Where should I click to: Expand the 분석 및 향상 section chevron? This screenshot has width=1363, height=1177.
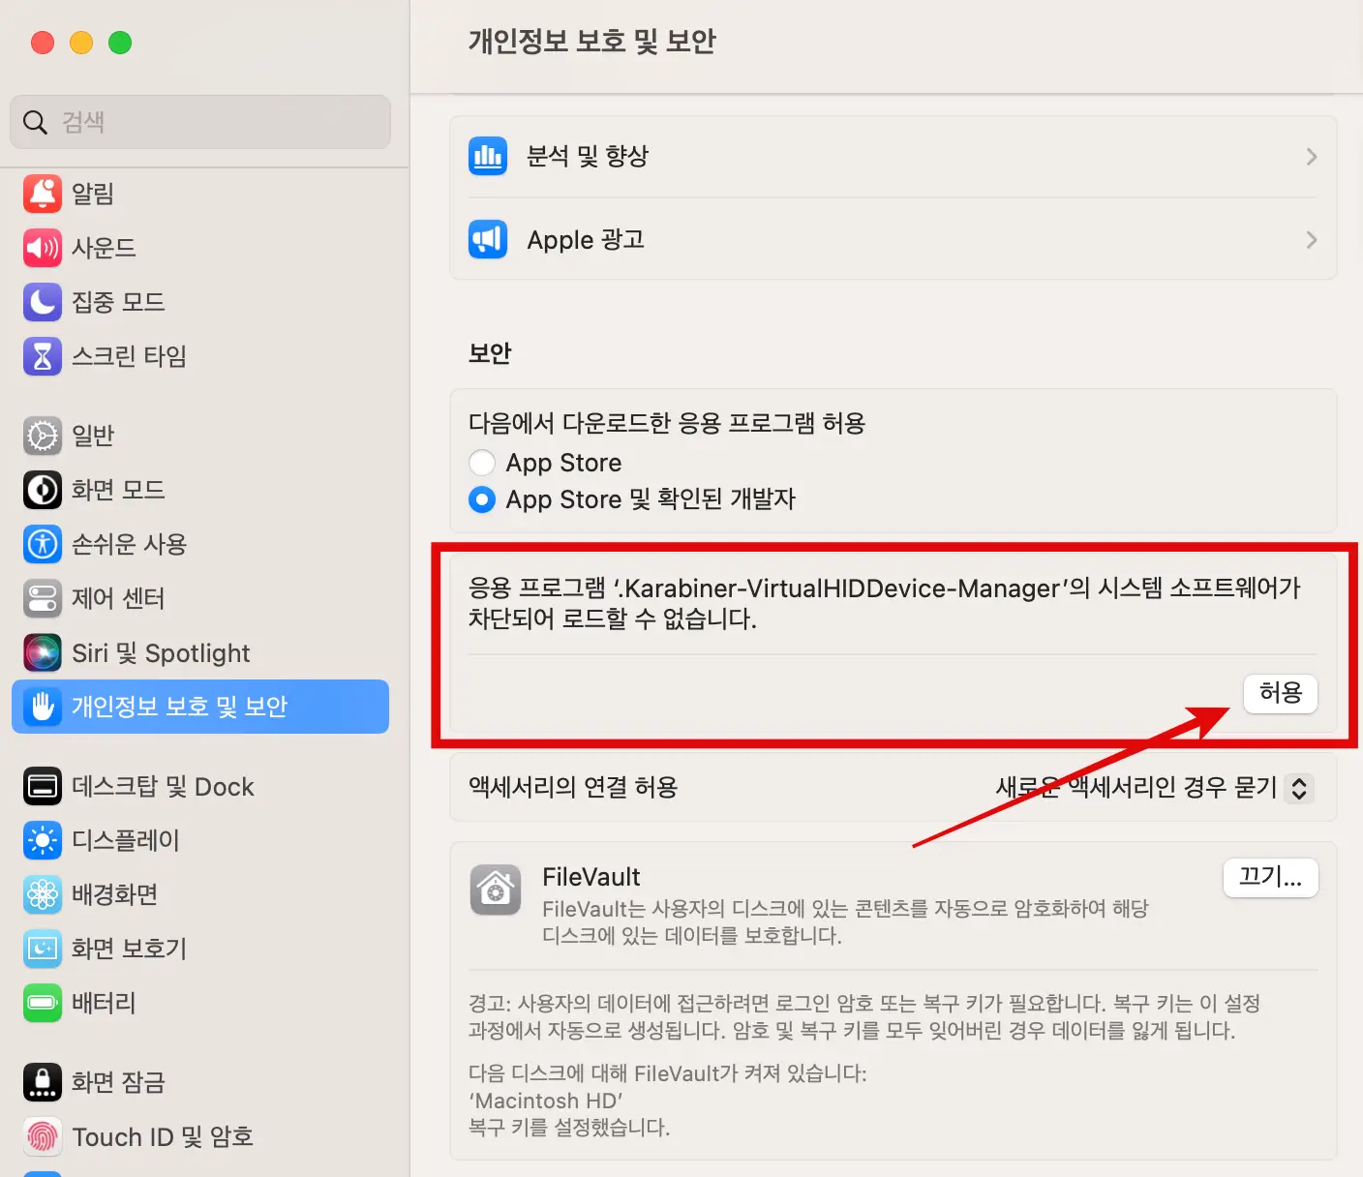point(1312,156)
